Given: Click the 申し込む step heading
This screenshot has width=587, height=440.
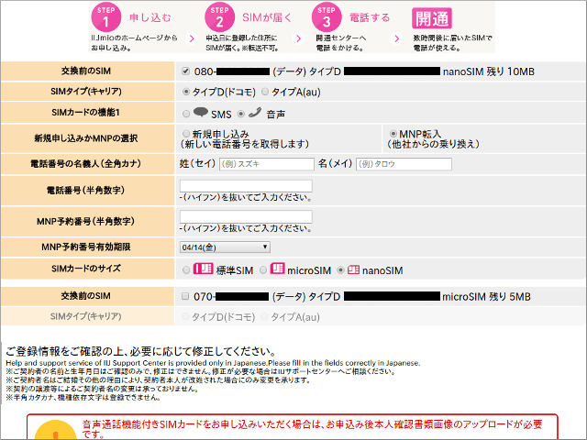Looking at the screenshot, I should (x=150, y=17).
